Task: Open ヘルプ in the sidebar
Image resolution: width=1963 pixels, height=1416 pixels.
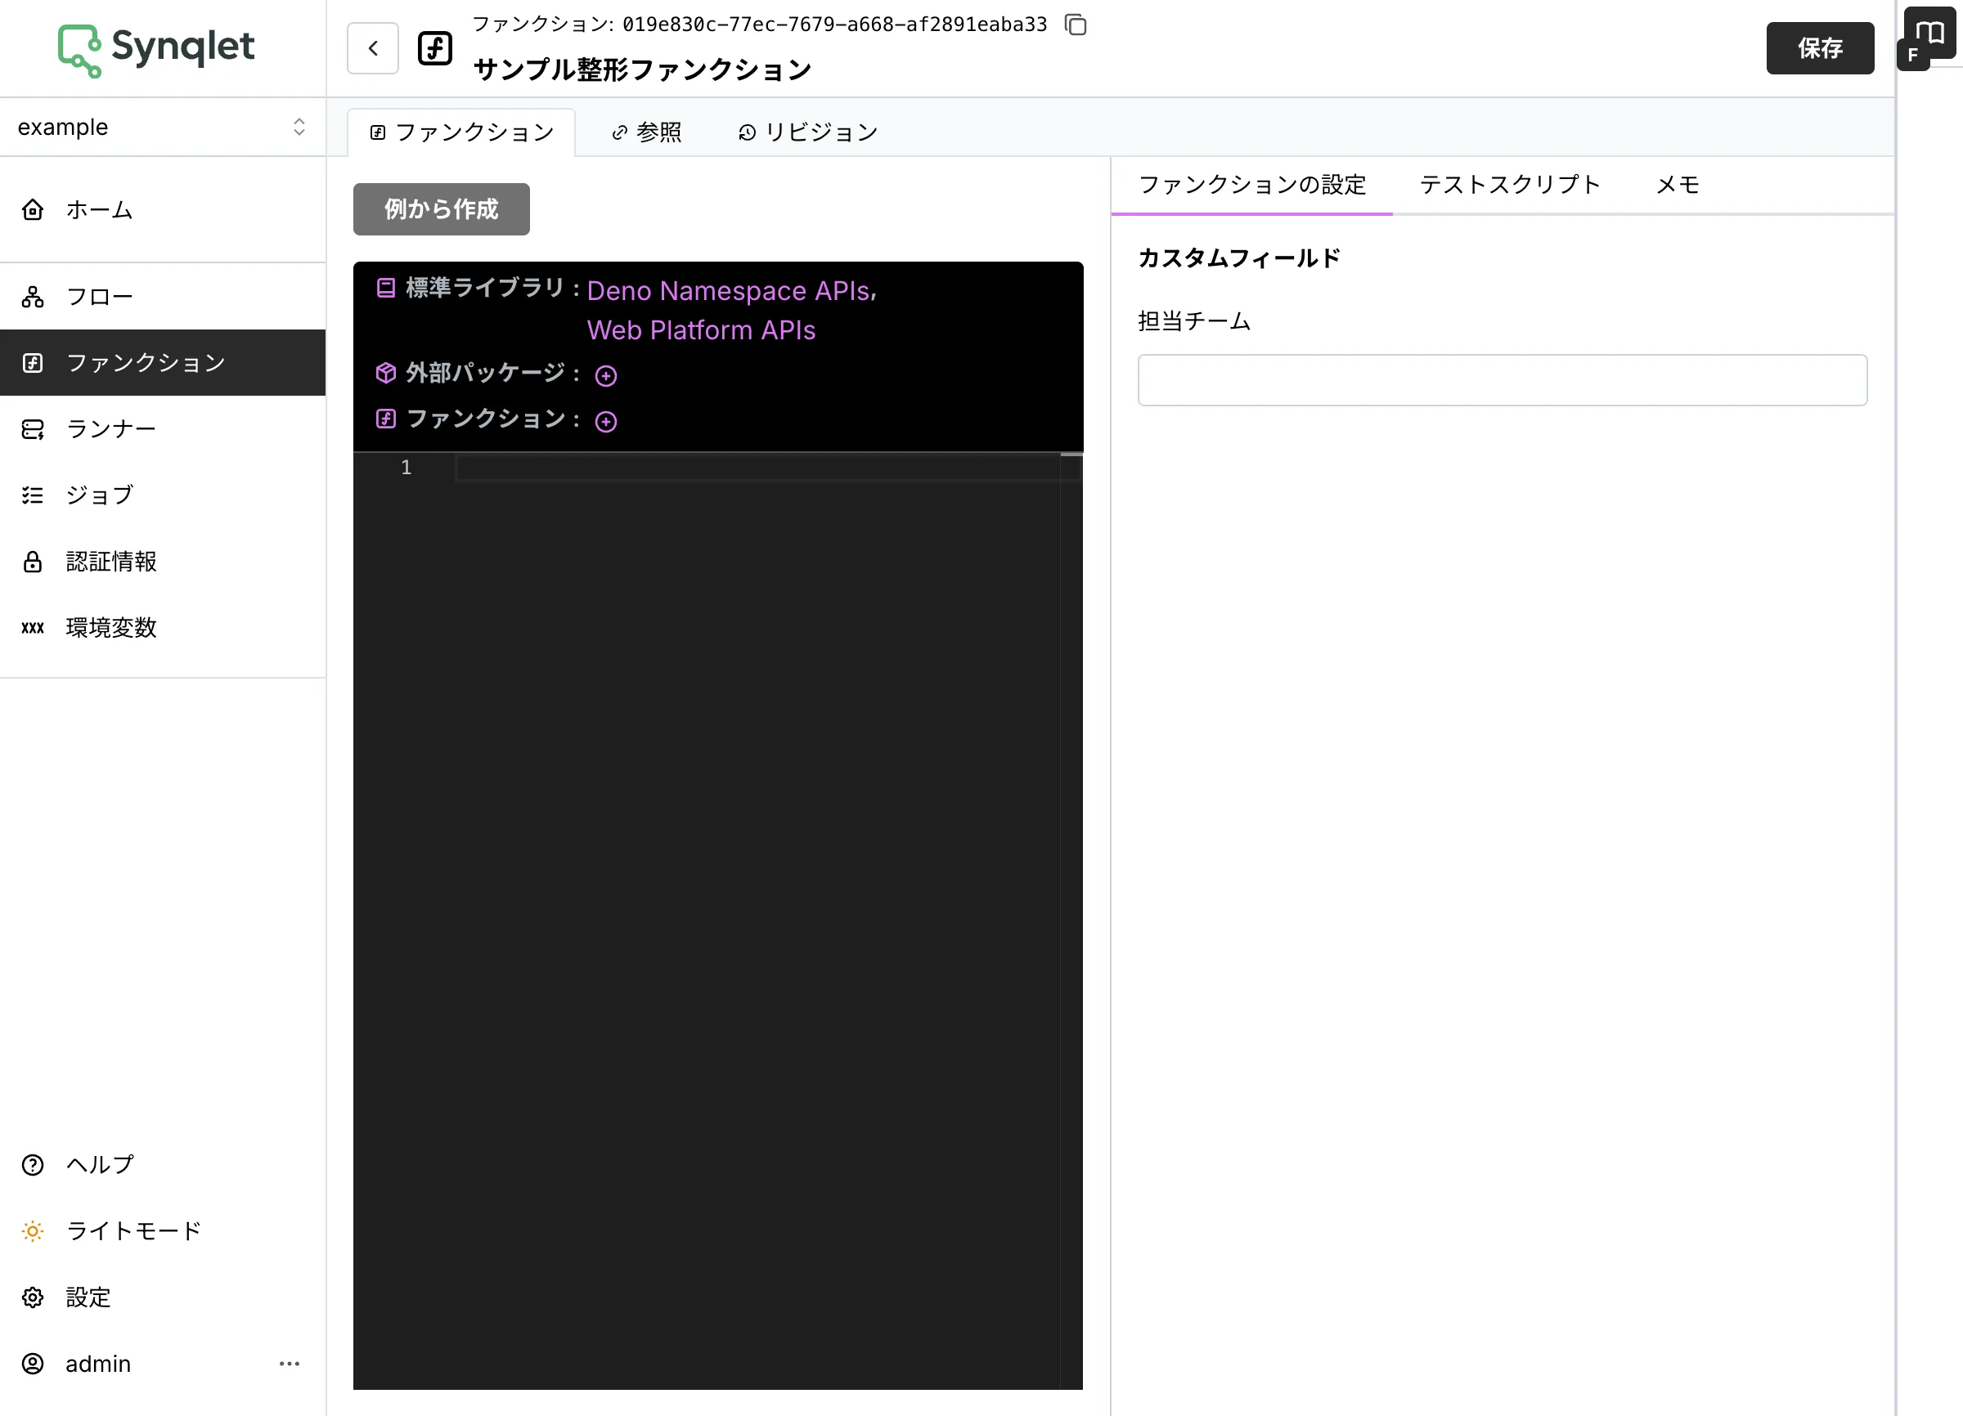Action: click(163, 1165)
